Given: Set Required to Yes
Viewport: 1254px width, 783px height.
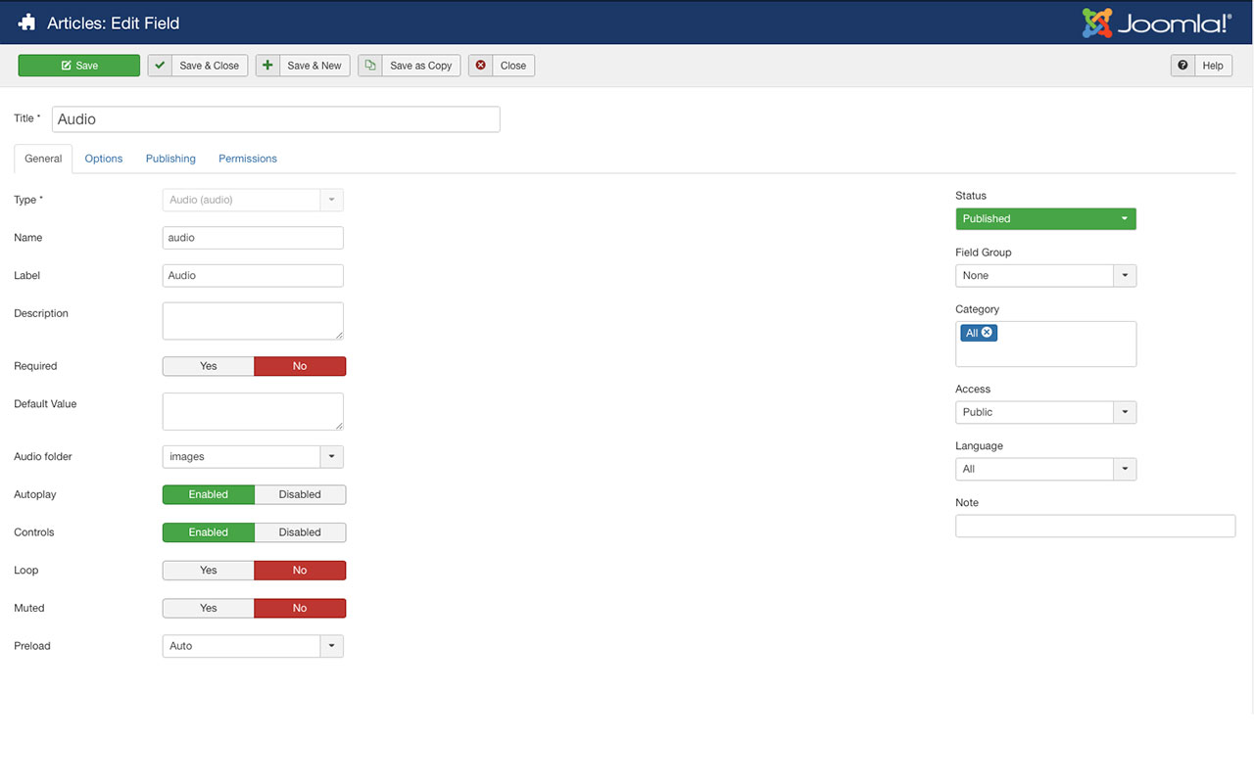Looking at the screenshot, I should [x=209, y=366].
